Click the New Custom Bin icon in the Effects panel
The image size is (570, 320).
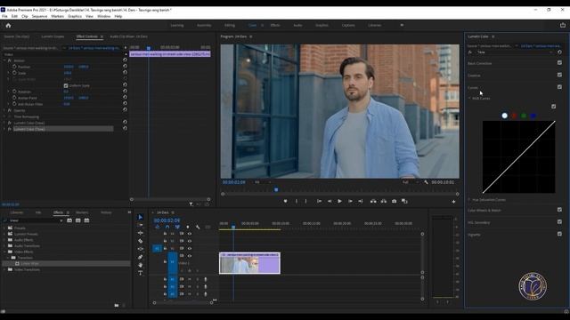tap(117, 305)
